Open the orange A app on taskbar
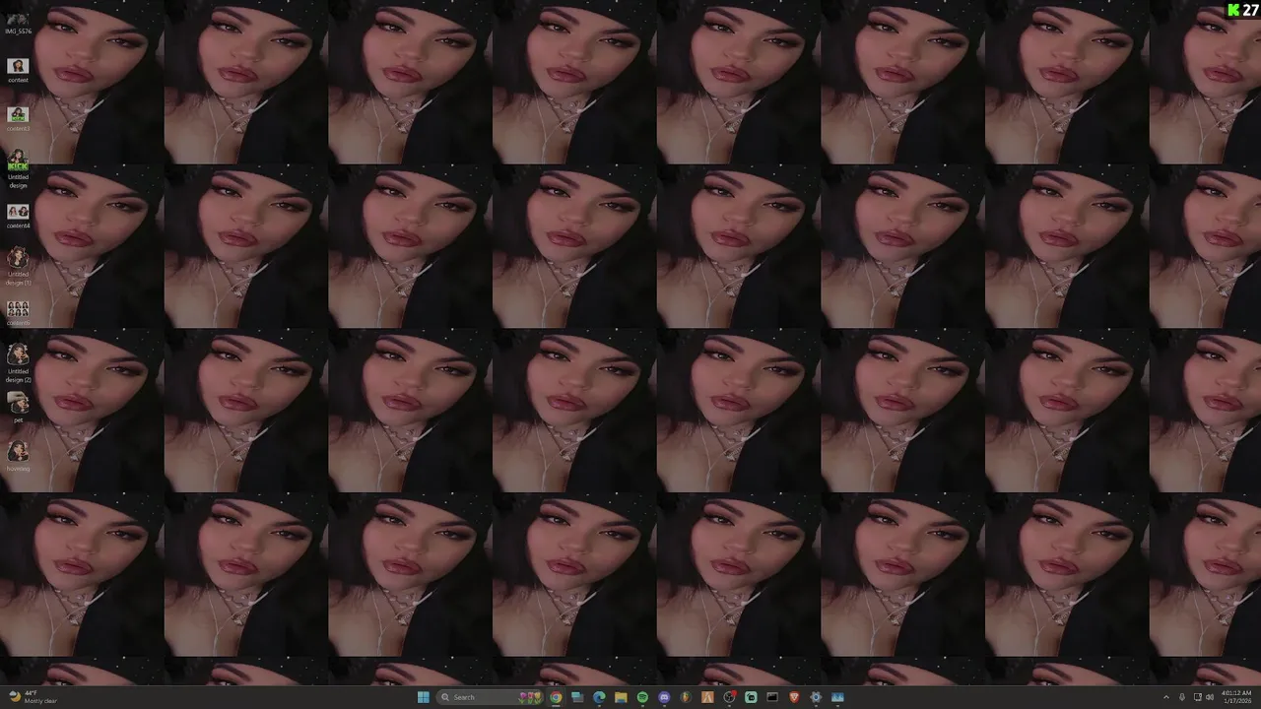The width and height of the screenshot is (1261, 709). tap(707, 697)
